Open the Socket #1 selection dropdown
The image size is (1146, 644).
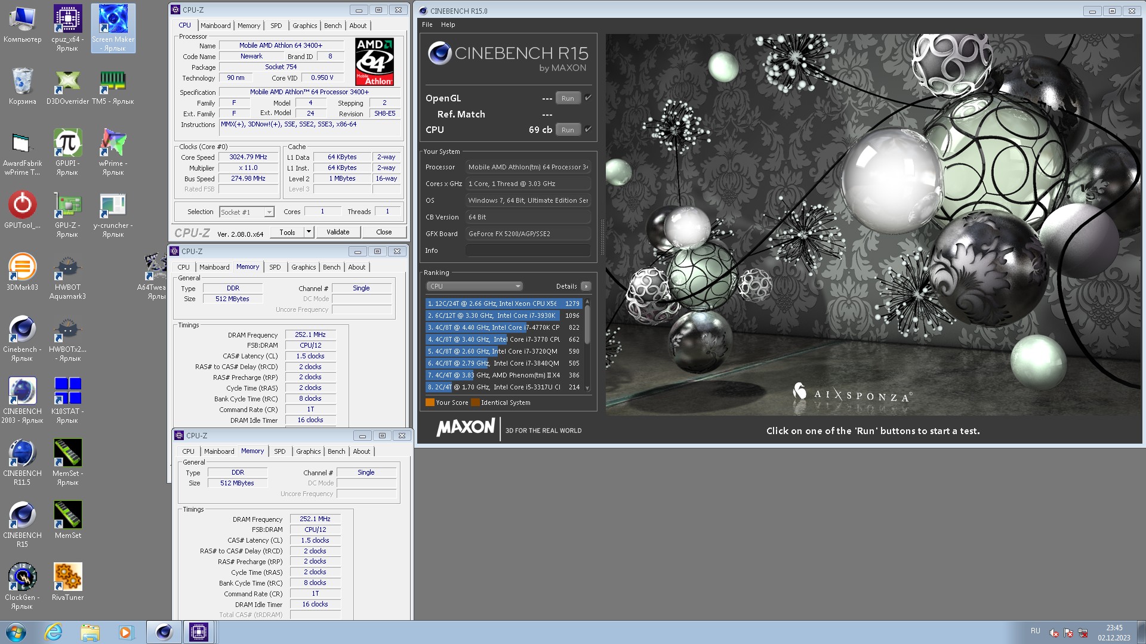click(x=247, y=212)
